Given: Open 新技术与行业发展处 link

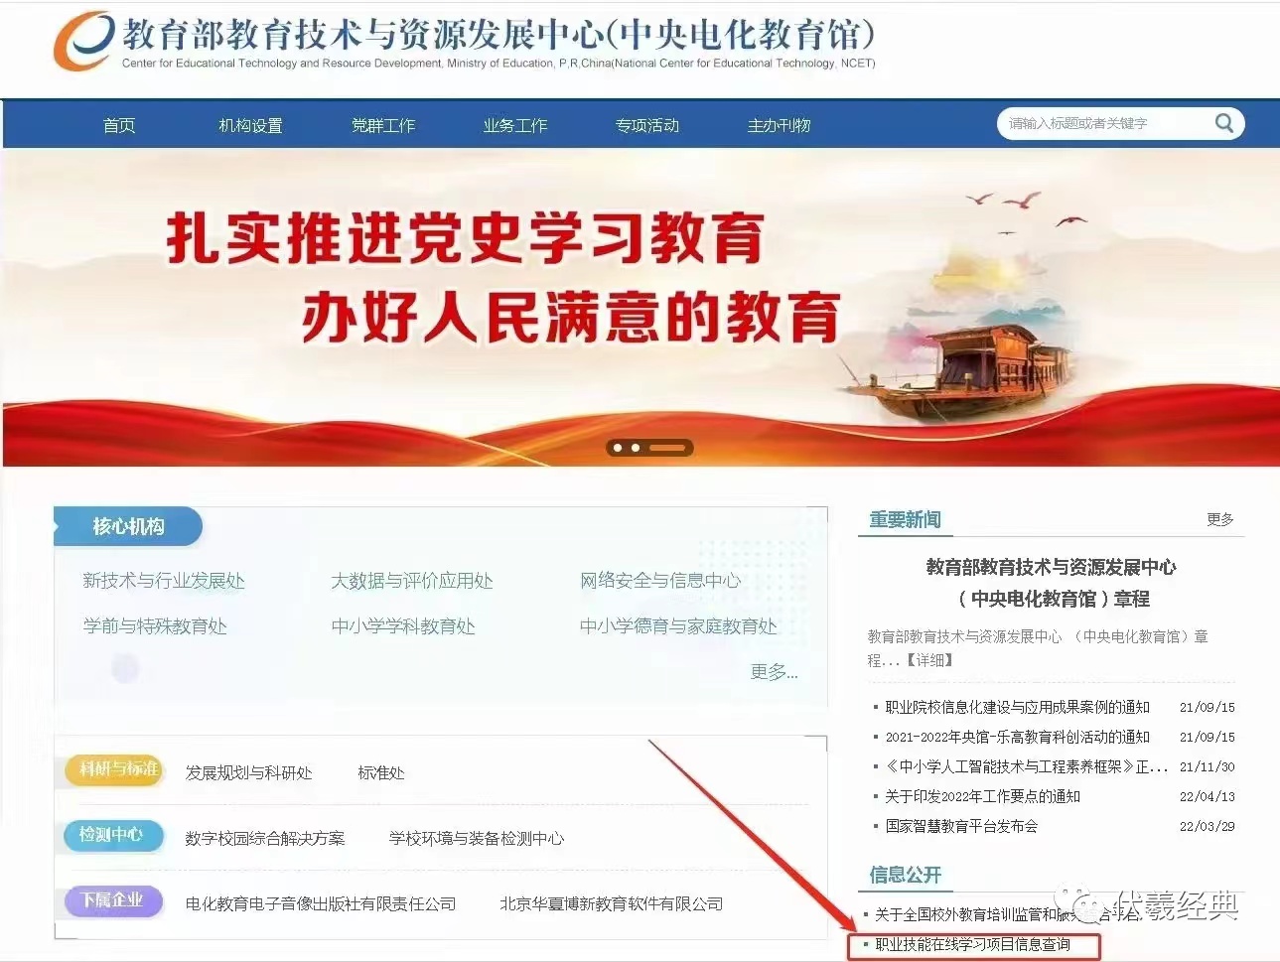Looking at the screenshot, I should pyautogui.click(x=164, y=581).
